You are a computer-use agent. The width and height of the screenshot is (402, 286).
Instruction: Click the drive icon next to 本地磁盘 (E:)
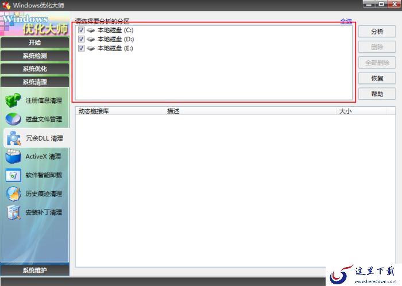91,48
